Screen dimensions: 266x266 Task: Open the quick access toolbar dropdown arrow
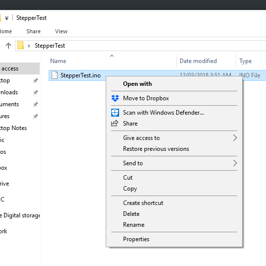click(x=6, y=18)
